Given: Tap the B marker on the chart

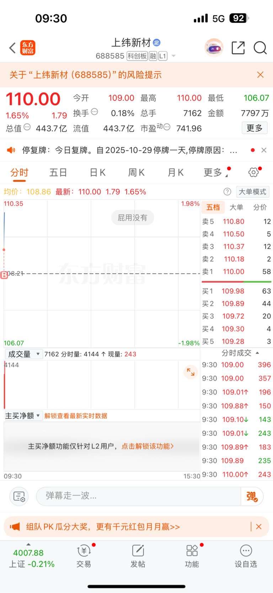Looking at the screenshot, I should pos(4,275).
